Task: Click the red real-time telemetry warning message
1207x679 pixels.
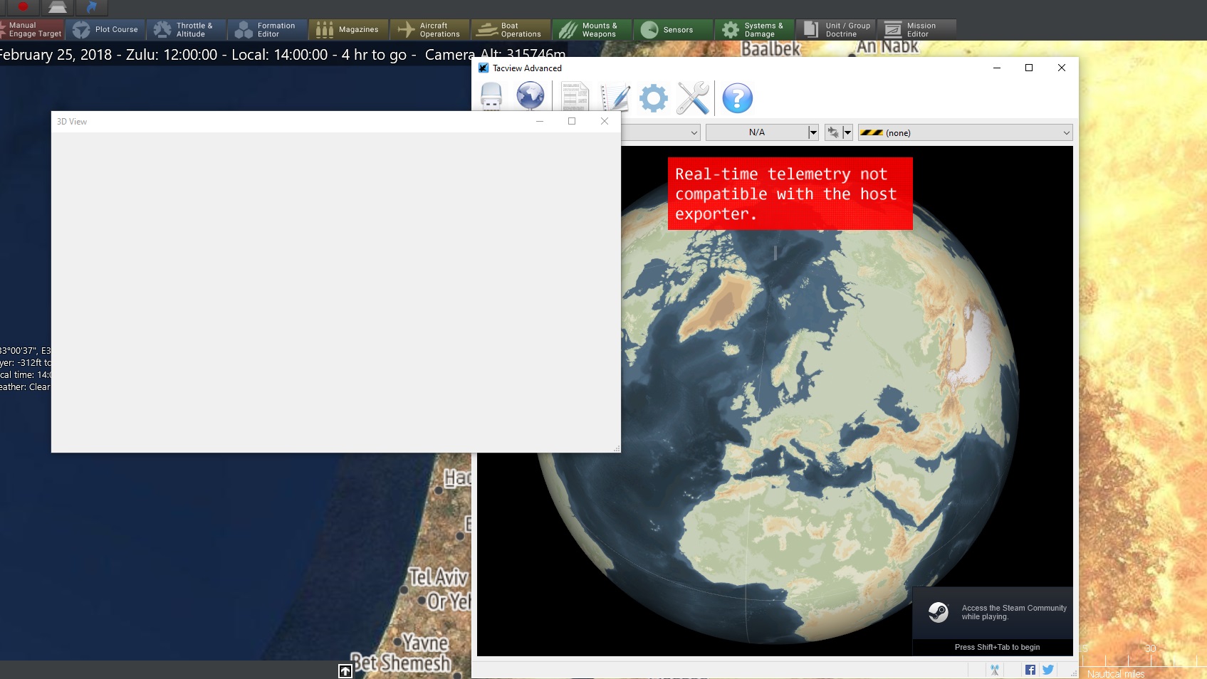Action: [x=790, y=194]
